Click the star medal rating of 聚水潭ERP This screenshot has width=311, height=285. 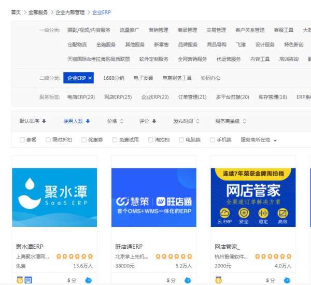pos(75,256)
